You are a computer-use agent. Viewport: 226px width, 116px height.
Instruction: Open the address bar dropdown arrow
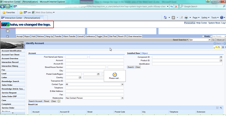tap(168, 6)
